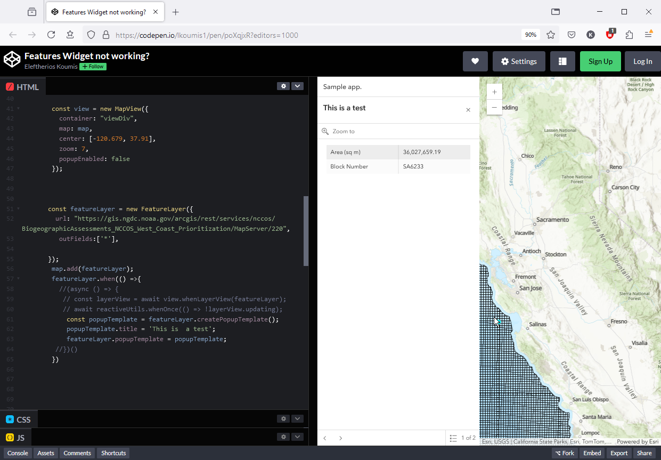Click the green Sign Up button
Viewport: 661px width, 460px height.
[600, 61]
